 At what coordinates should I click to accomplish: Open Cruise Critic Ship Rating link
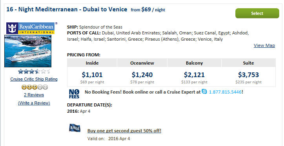(34, 79)
